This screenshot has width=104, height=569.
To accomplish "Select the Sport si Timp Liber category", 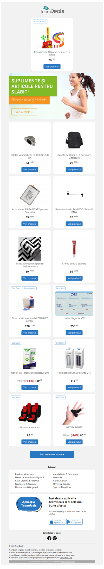I will (62, 487).
